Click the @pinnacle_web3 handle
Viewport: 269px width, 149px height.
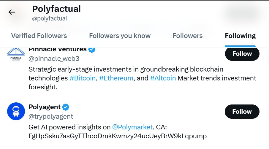pyautogui.click(x=54, y=59)
